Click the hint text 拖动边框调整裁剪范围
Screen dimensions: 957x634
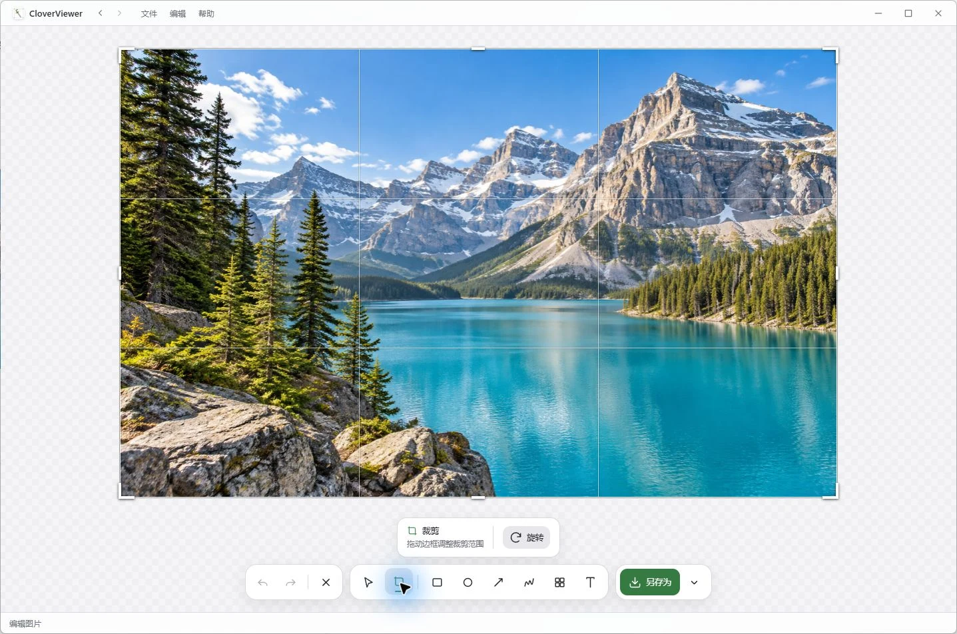pos(445,544)
